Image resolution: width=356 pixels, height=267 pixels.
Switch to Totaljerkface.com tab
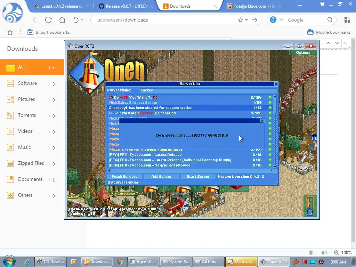(254, 6)
